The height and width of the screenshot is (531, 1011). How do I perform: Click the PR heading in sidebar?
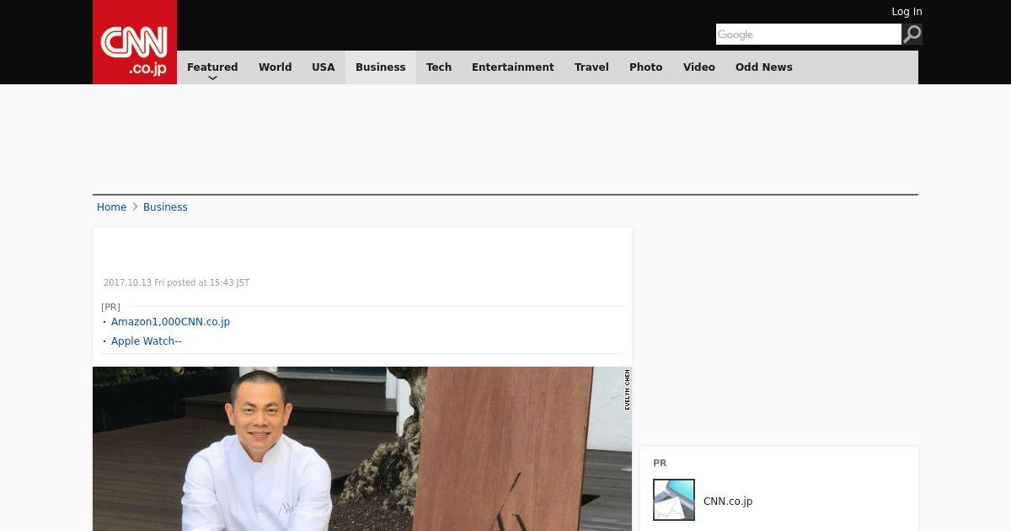point(660,463)
